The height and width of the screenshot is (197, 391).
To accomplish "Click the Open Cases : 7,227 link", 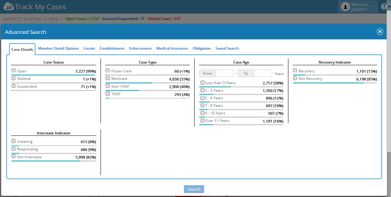I will pos(83,19).
